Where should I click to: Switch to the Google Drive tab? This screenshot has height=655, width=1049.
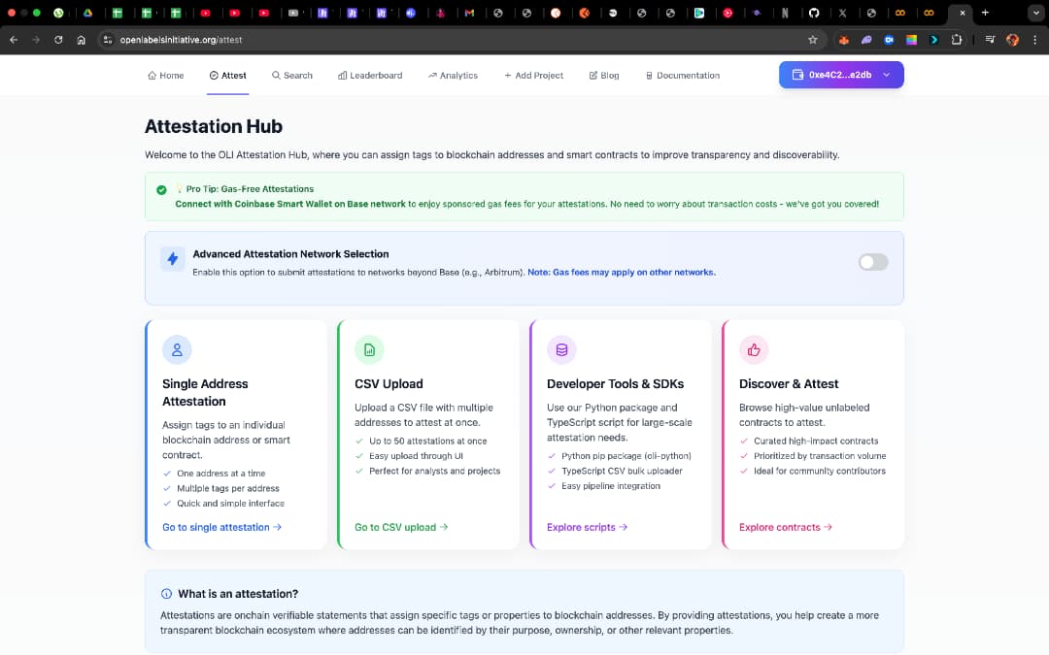pyautogui.click(x=87, y=13)
